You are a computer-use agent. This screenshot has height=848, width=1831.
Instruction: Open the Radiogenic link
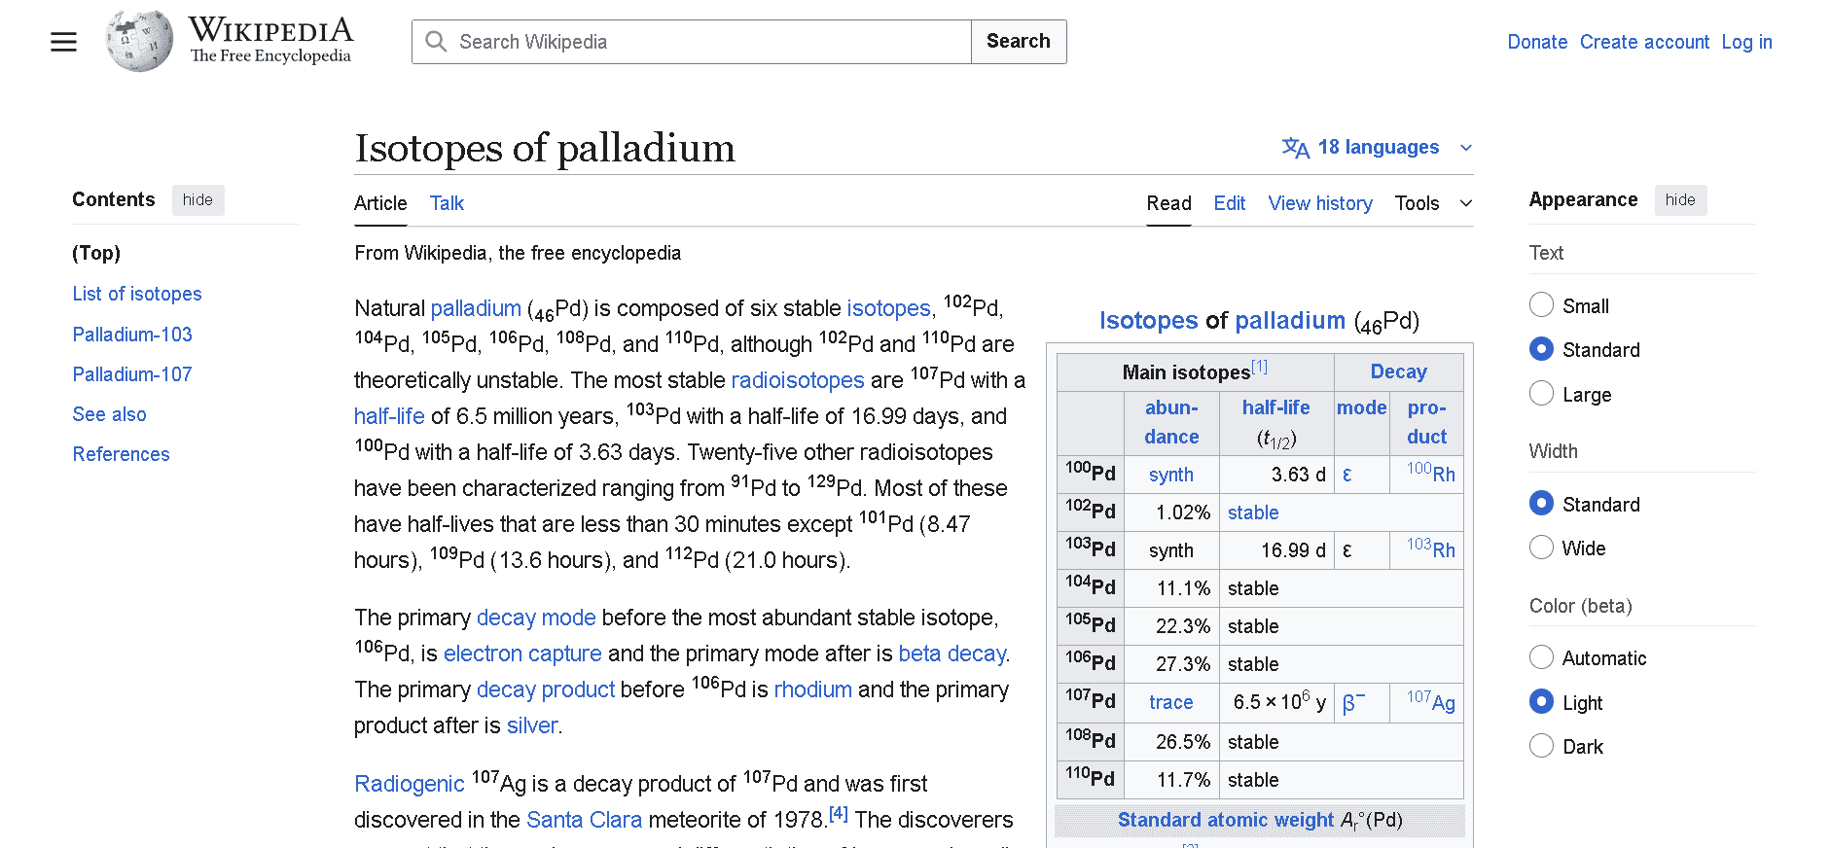[x=410, y=784]
